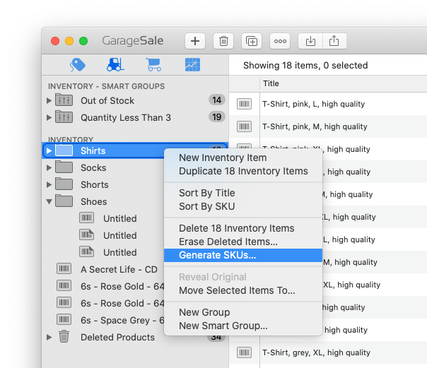The height and width of the screenshot is (368, 427).
Task: Click the plus button in toolbar
Action: coord(195,41)
